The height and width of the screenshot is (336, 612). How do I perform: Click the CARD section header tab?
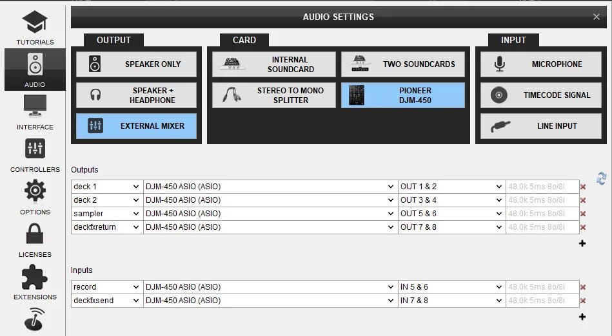[244, 40]
